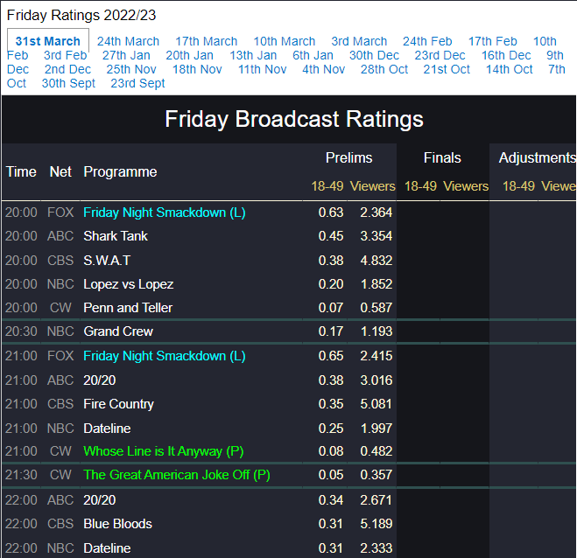Open the 24th Feb tab
The width and height of the screenshot is (577, 558).
coord(427,41)
